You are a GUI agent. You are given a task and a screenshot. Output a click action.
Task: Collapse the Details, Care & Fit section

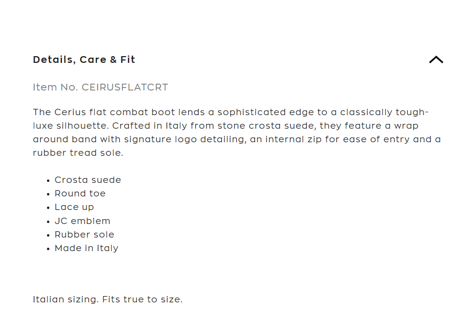pyautogui.click(x=436, y=60)
